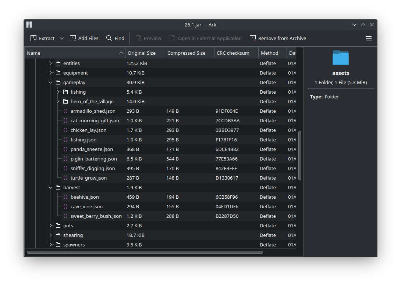The height and width of the screenshot is (285, 401).
Task: Expand the fishing folder
Action: point(58,92)
